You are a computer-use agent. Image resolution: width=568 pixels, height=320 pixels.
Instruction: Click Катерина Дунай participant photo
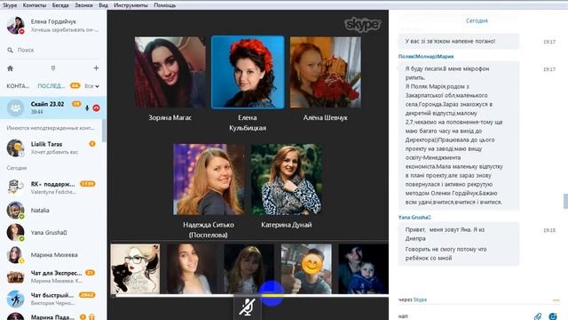tap(286, 180)
